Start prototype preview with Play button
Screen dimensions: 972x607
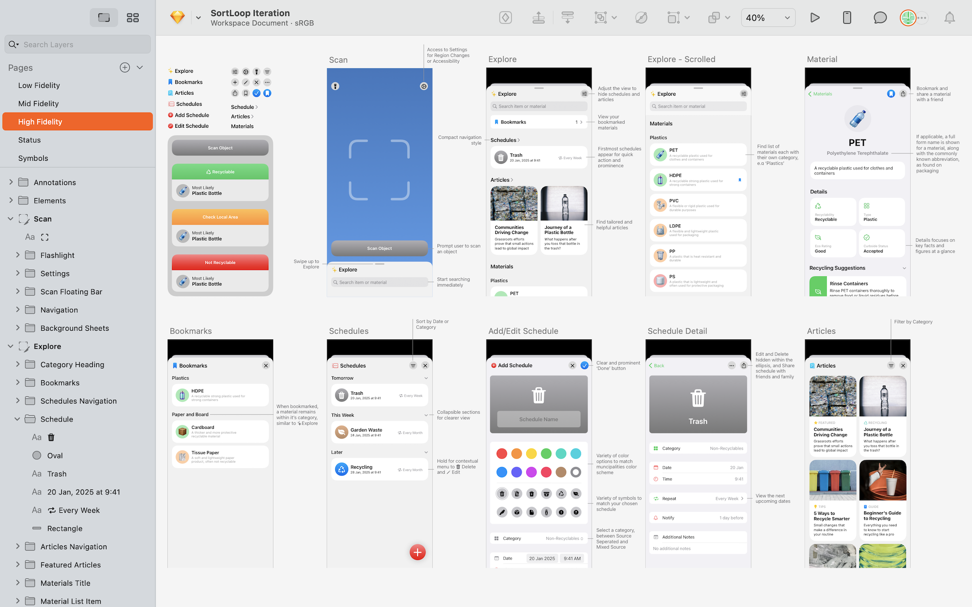(x=815, y=18)
